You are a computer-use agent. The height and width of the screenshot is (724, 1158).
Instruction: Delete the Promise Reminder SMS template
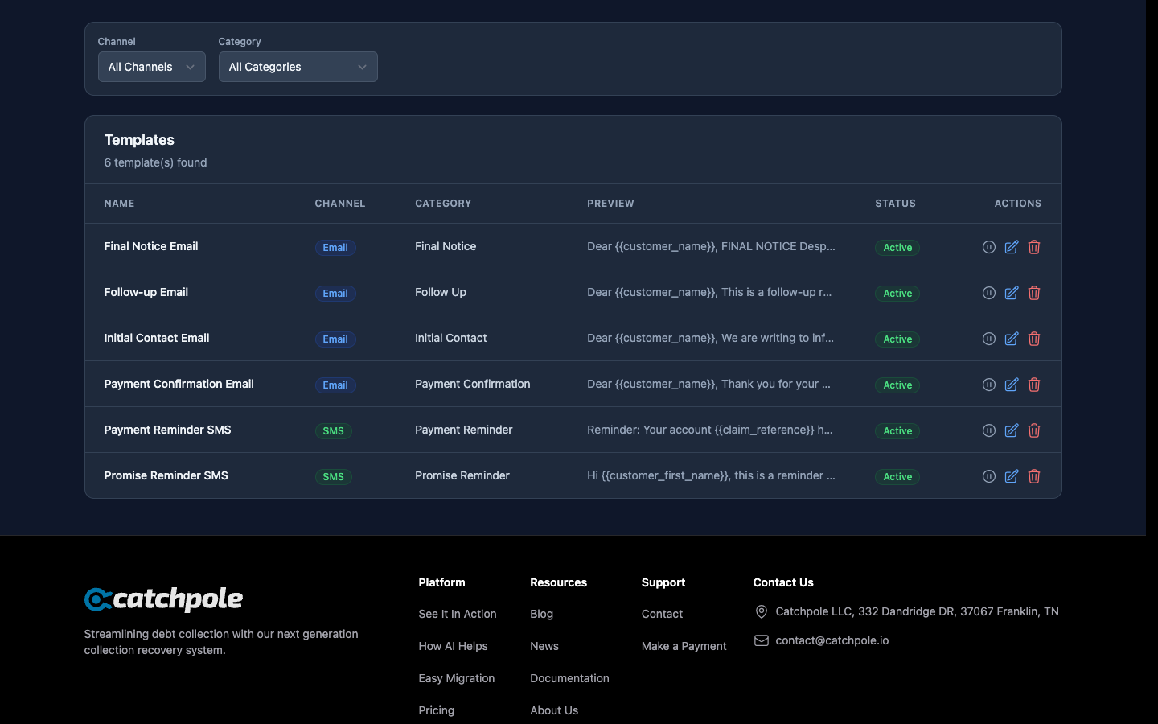(x=1034, y=476)
